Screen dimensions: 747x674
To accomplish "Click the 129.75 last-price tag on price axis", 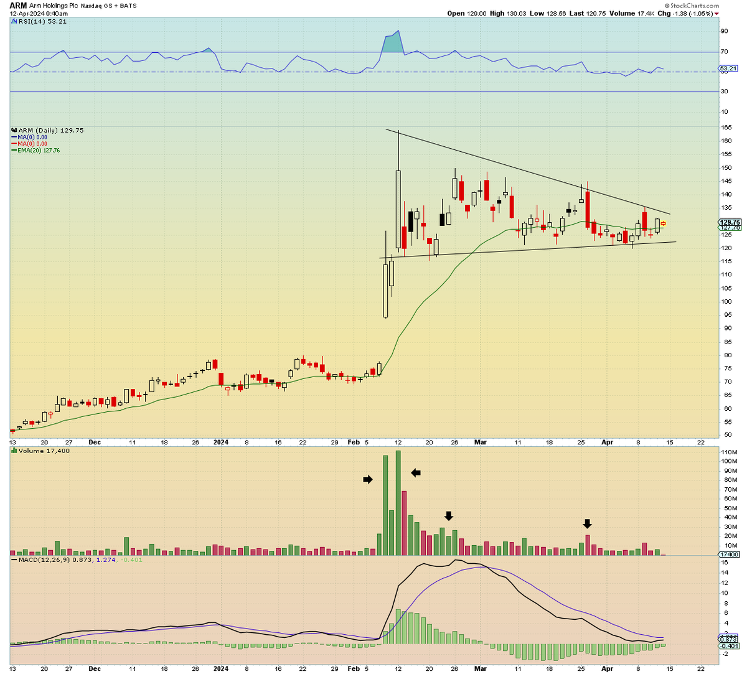I will tap(730, 222).
